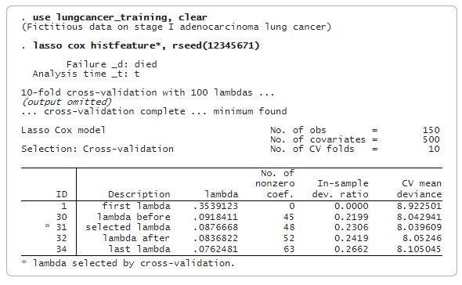This screenshot has width=462, height=285.
Task: Click the 'No. of covariates' value 500
Action: click(431, 139)
